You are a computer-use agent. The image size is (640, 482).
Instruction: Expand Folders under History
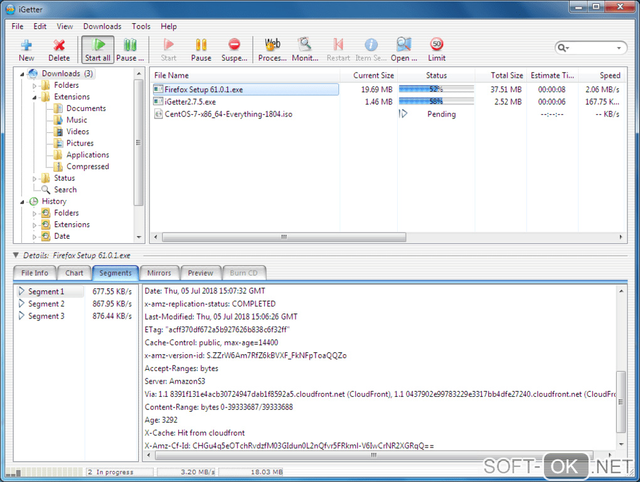(x=35, y=213)
